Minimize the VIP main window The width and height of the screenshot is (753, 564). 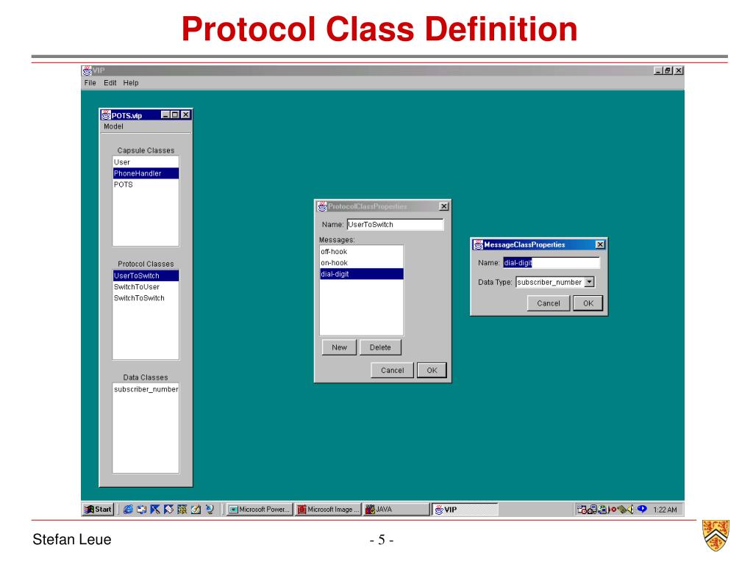(658, 70)
